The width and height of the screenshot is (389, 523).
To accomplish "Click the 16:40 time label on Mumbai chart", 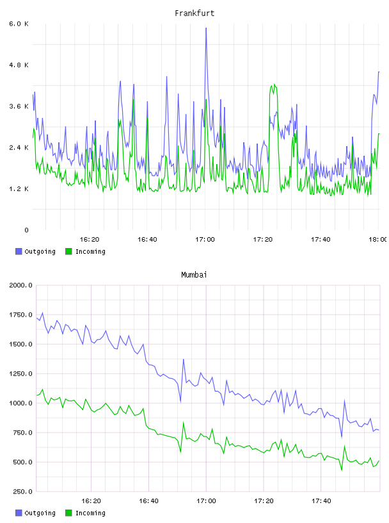I will (148, 501).
